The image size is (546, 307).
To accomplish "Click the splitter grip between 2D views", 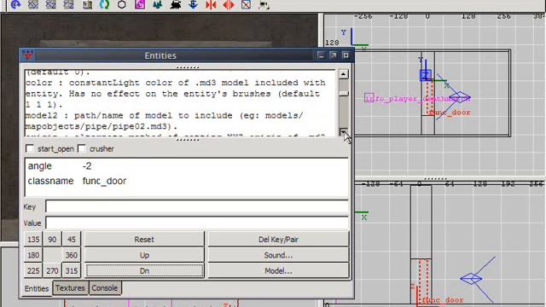I will (435, 178).
